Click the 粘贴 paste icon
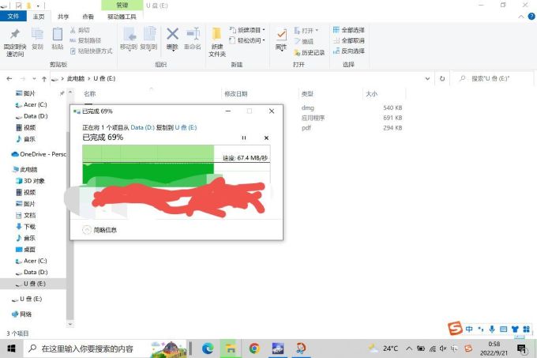The image size is (537, 358). (x=57, y=34)
